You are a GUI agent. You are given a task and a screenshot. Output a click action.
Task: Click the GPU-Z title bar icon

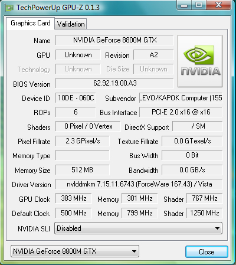9,8
